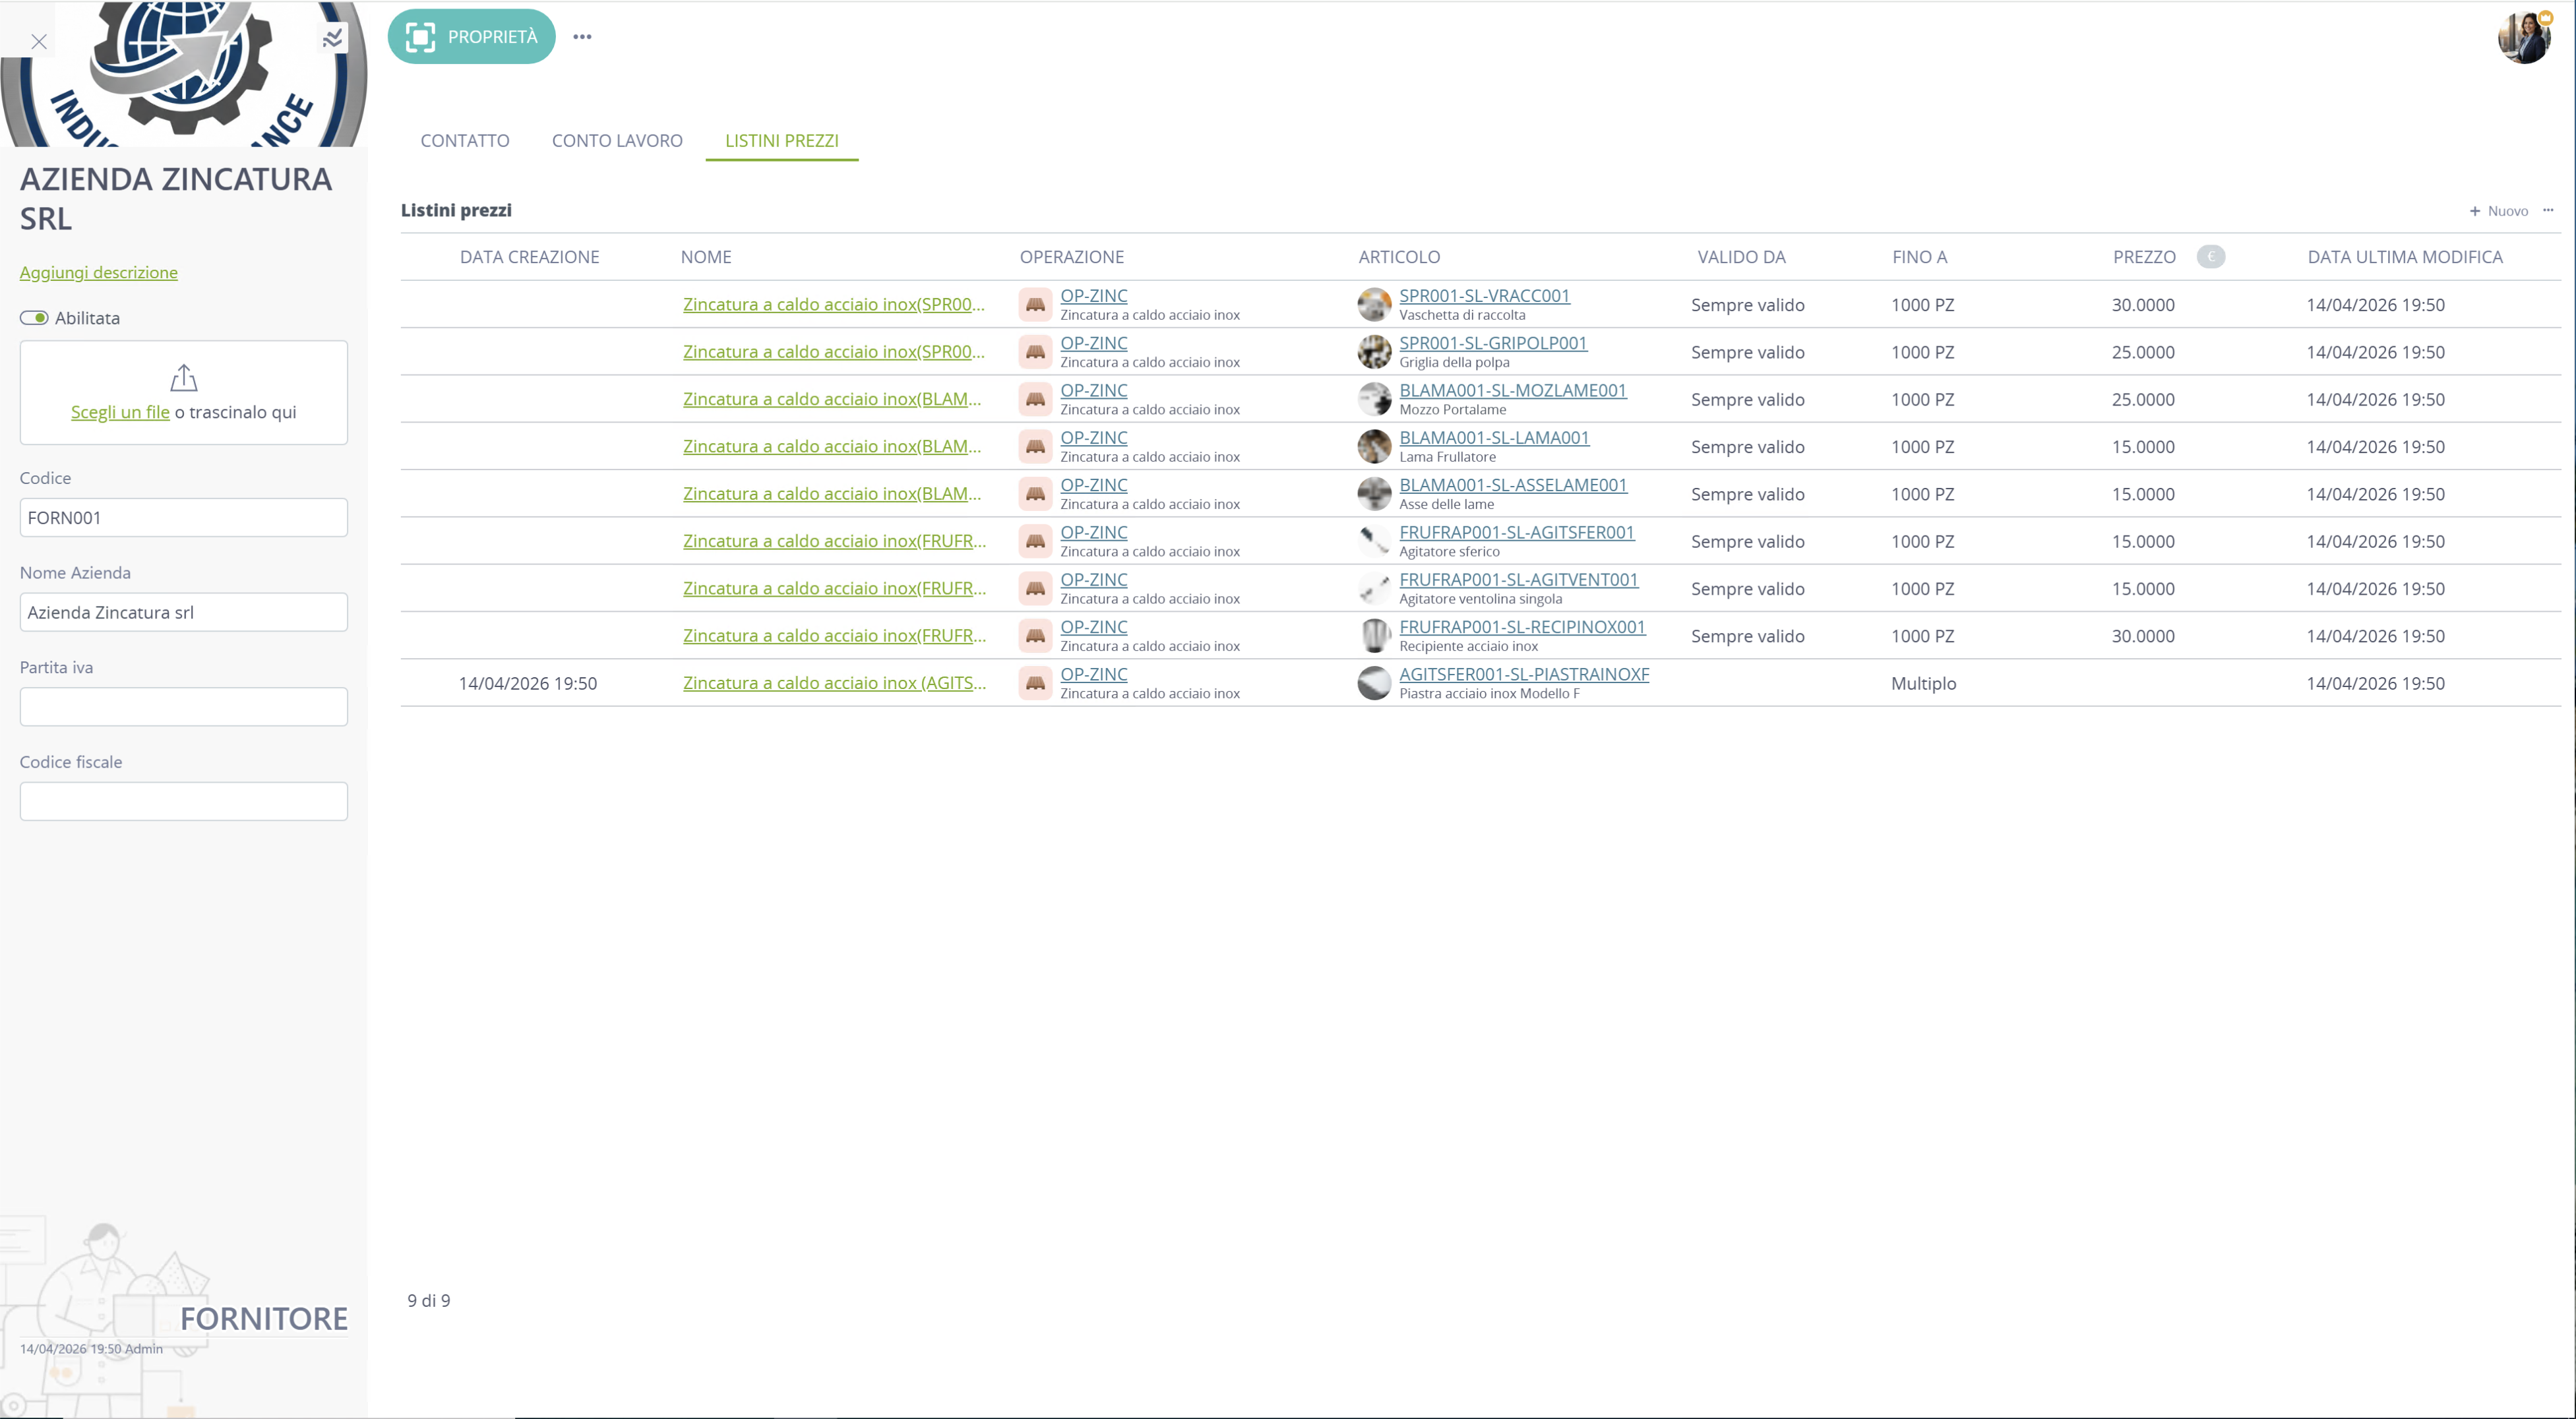The width and height of the screenshot is (2576, 1419).
Task: Click the Recipiente acciaio inox thumbnail
Action: pyautogui.click(x=1374, y=635)
